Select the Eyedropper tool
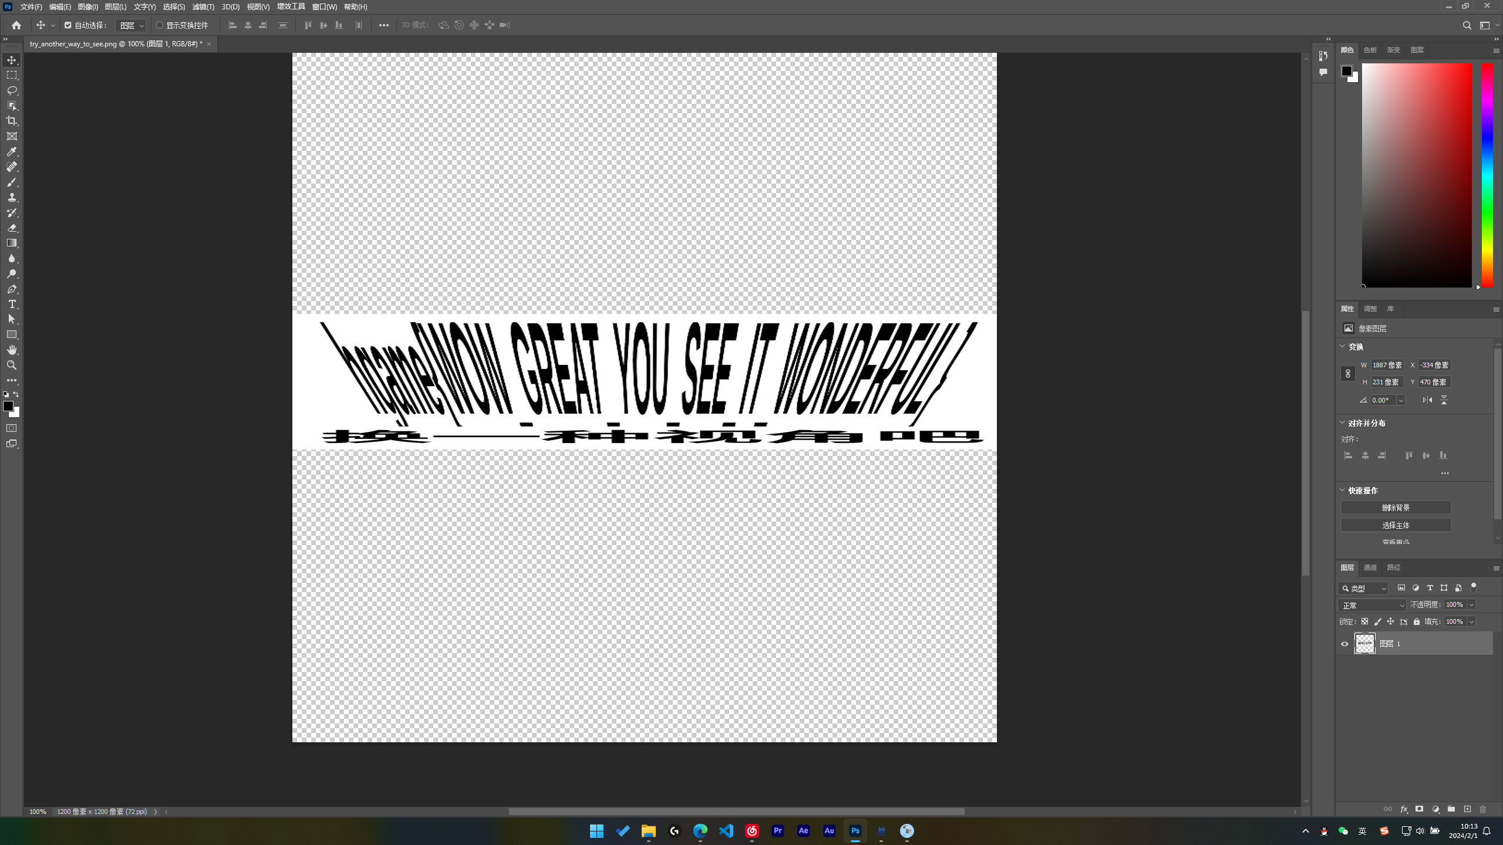This screenshot has width=1503, height=845. pyautogui.click(x=12, y=151)
